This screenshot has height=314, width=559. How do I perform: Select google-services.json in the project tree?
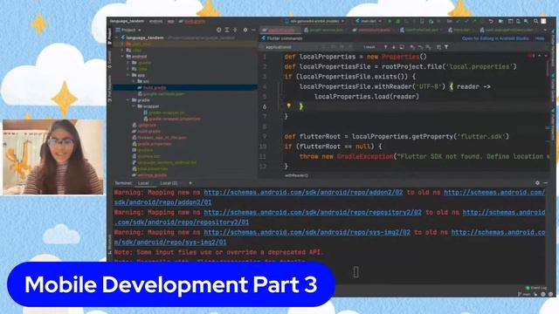coord(163,94)
